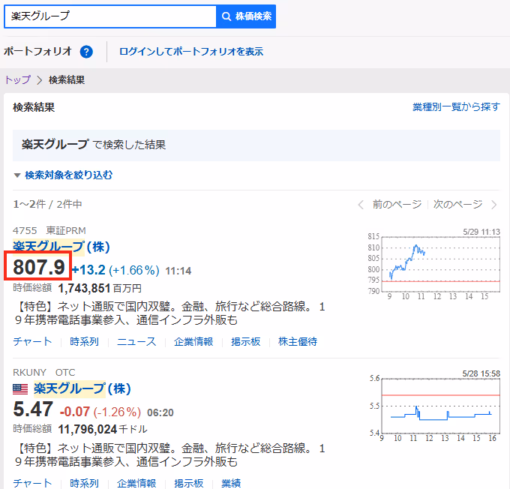The image size is (510, 489).
Task: Click the 5/29 11:13 chart timestamp
Action: pyautogui.click(x=481, y=232)
